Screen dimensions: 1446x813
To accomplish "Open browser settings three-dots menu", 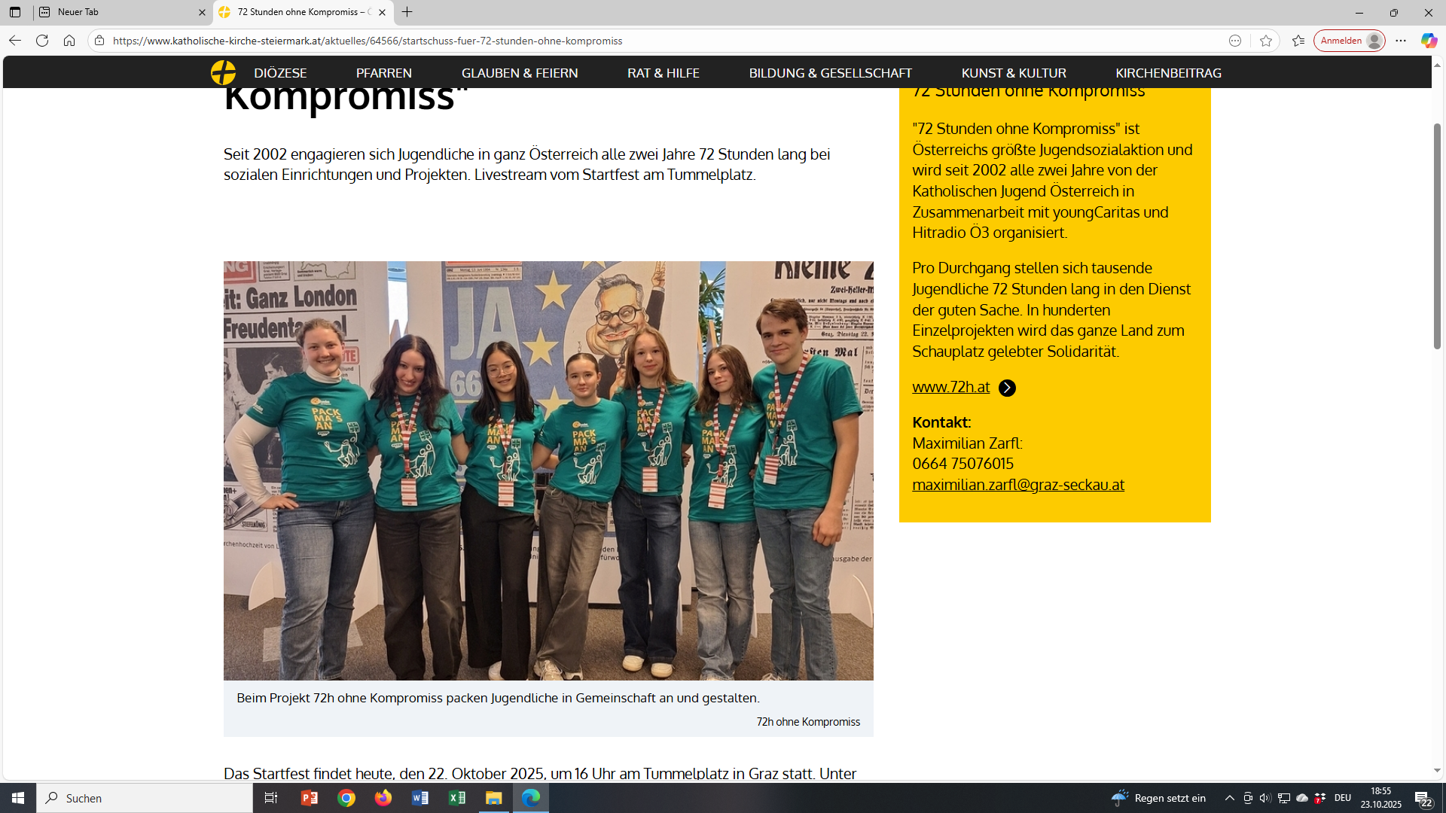I will [x=1401, y=41].
